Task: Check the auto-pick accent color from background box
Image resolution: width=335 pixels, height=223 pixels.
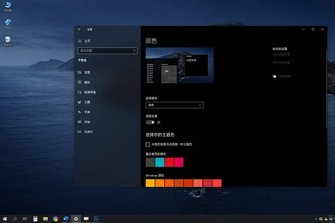Action: [148, 144]
